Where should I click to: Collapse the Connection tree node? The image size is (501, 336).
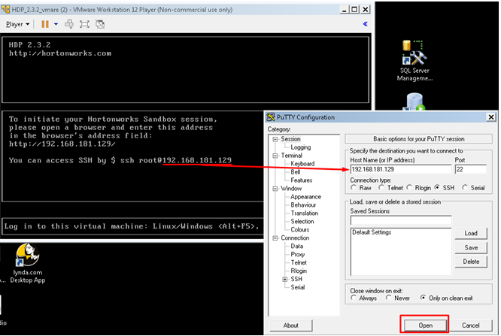(275, 238)
